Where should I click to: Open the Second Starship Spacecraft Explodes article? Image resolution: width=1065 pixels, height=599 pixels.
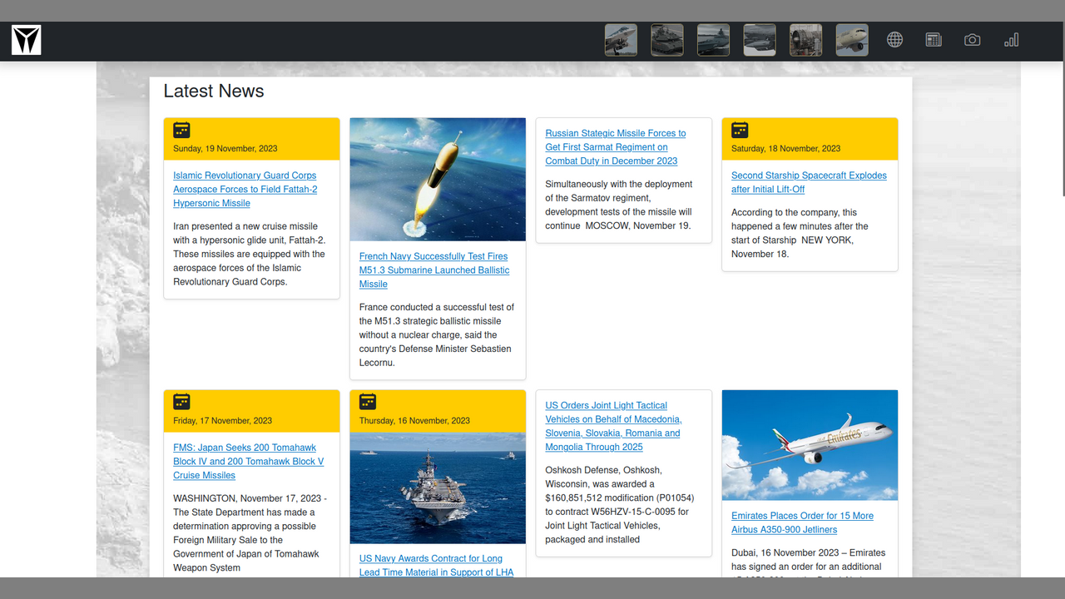click(808, 182)
